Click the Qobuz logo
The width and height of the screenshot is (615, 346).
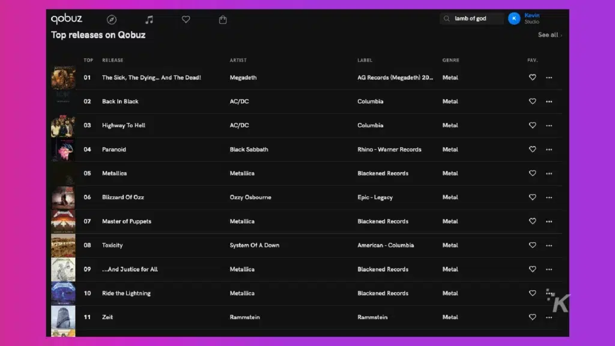coord(68,18)
